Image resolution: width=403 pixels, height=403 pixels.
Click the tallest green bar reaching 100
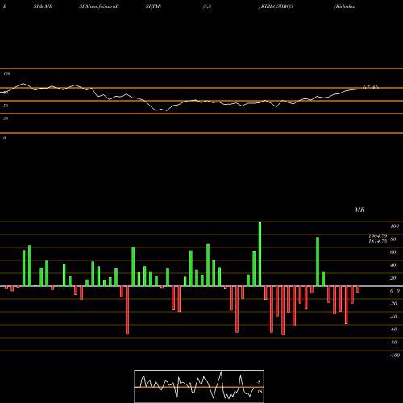(260, 254)
